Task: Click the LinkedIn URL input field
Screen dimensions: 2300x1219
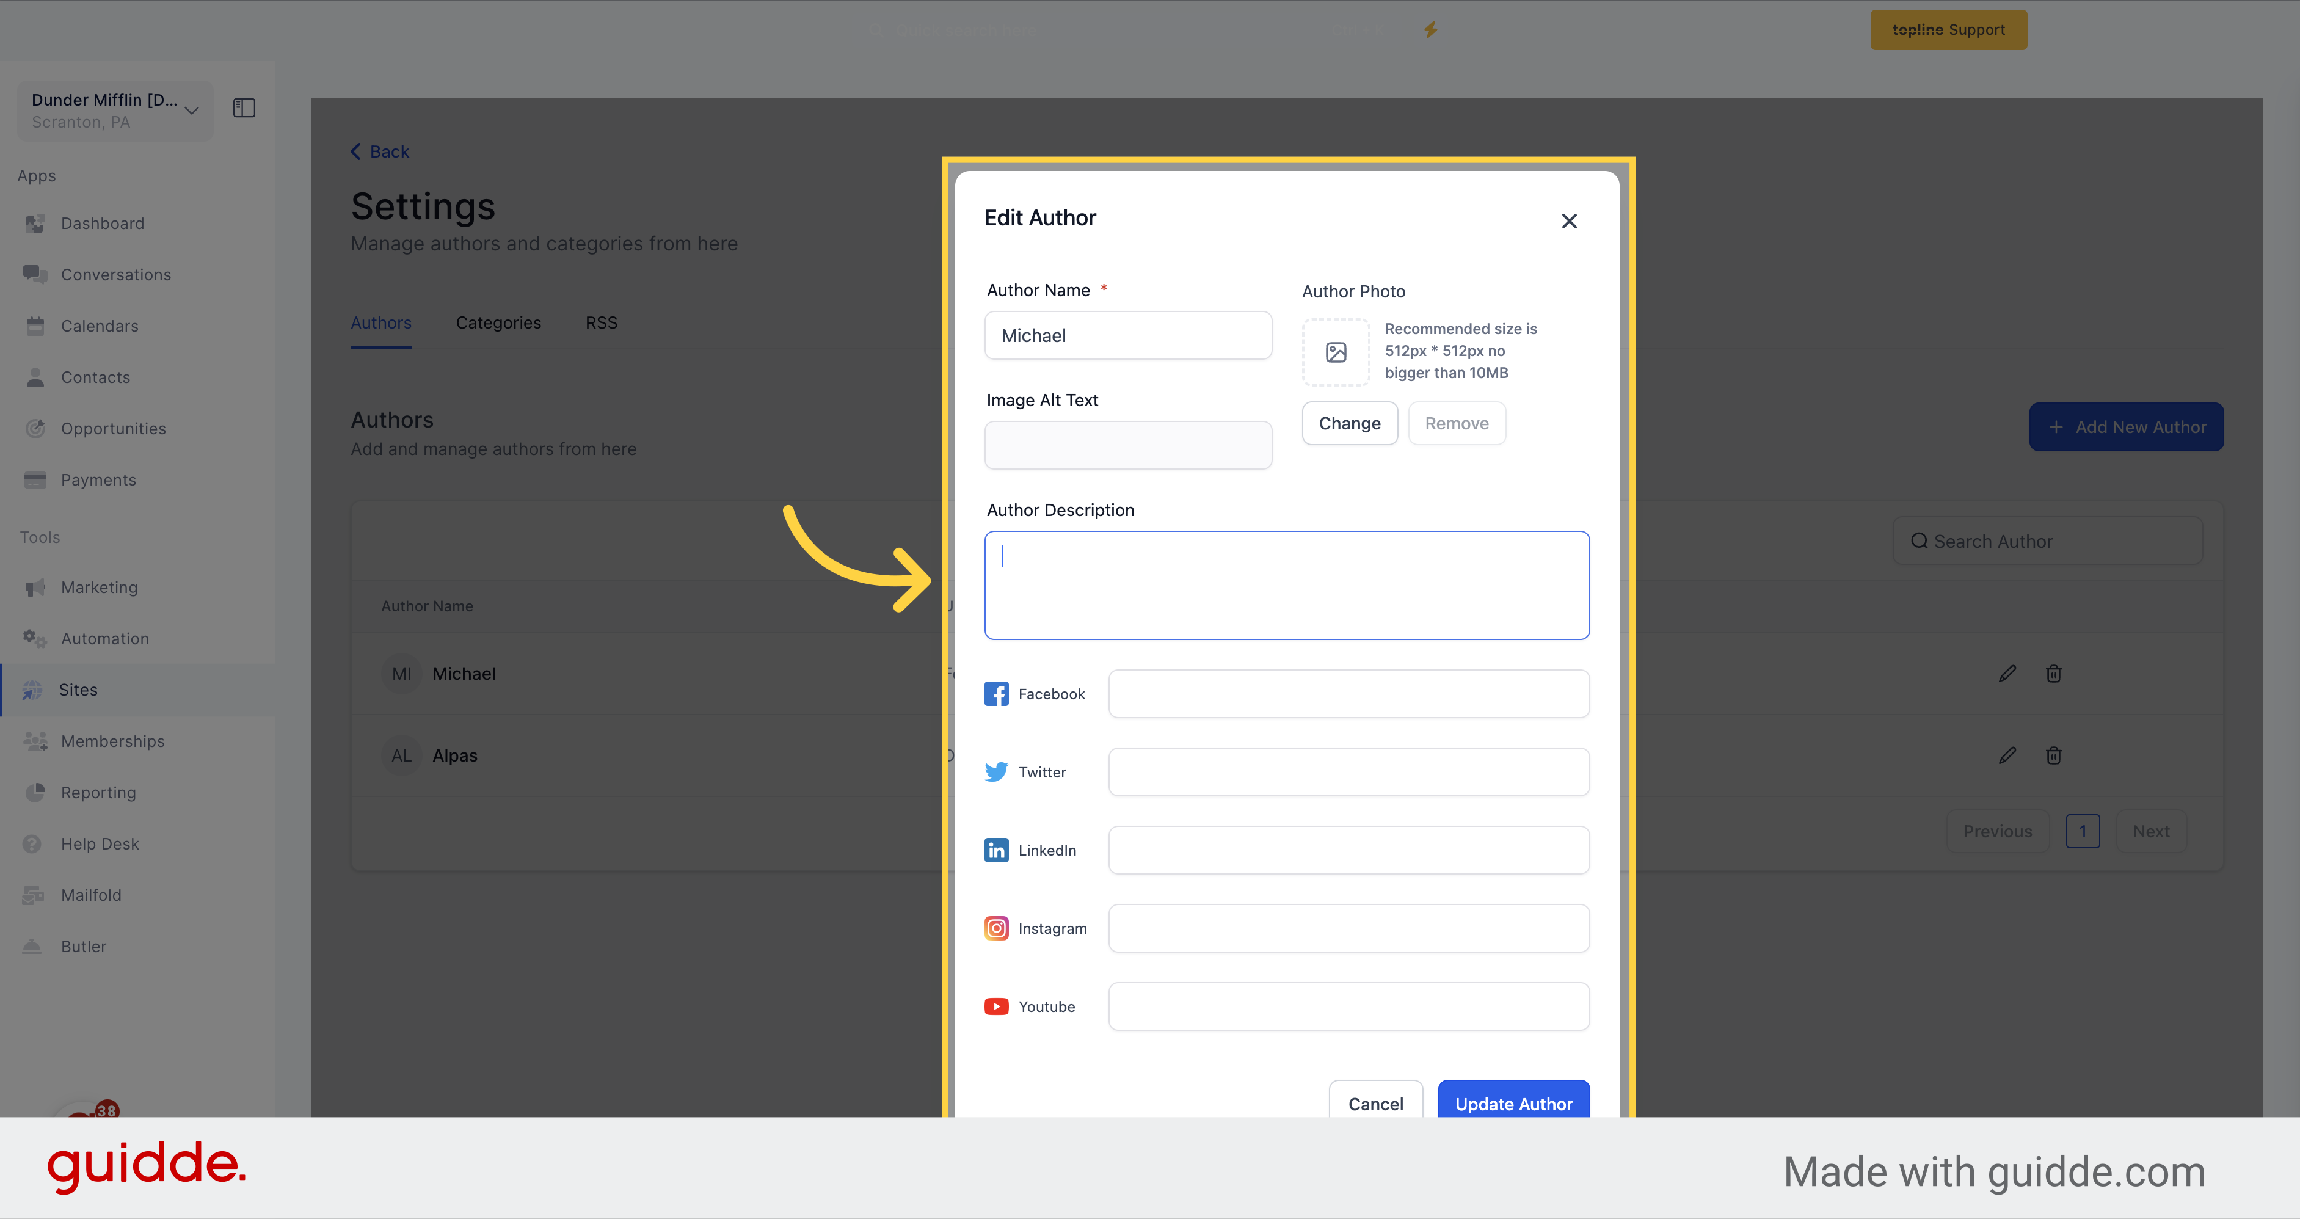Action: [x=1348, y=850]
